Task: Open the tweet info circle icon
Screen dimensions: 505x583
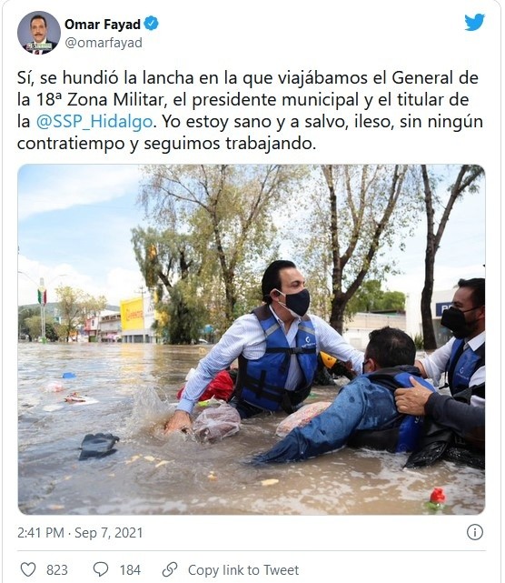Action: (x=474, y=532)
